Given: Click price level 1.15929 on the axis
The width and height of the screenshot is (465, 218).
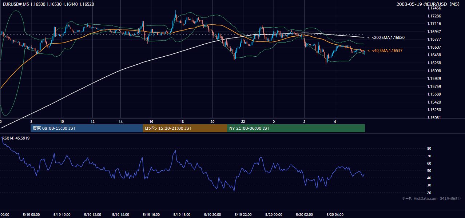Looking at the screenshot, I should pyautogui.click(x=434, y=78).
